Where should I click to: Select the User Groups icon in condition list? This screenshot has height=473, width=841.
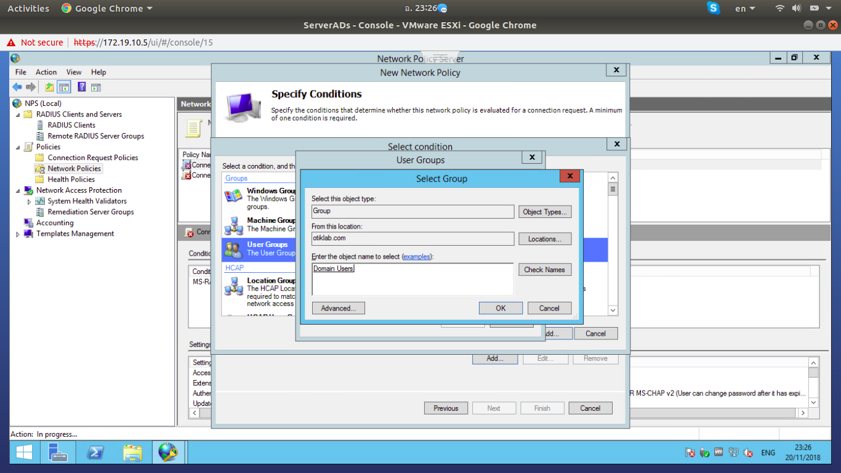233,249
